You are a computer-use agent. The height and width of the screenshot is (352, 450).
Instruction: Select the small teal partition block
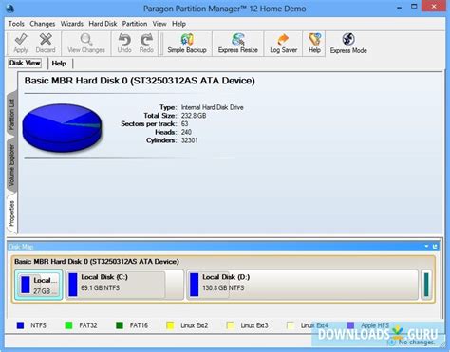426,285
